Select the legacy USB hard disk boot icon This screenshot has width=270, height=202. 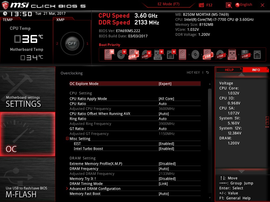pyautogui.click(x=208, y=55)
